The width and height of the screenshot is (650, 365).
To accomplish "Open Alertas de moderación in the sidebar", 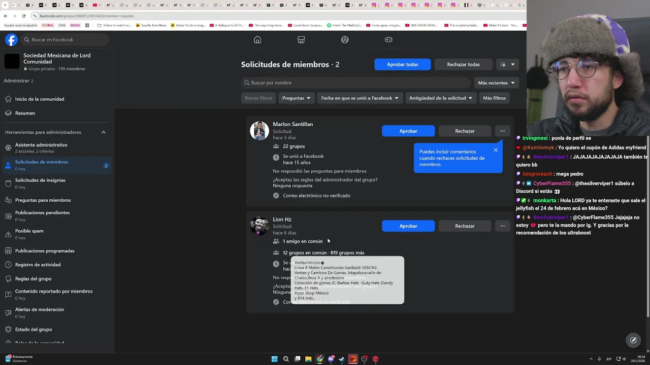I will pos(57,312).
